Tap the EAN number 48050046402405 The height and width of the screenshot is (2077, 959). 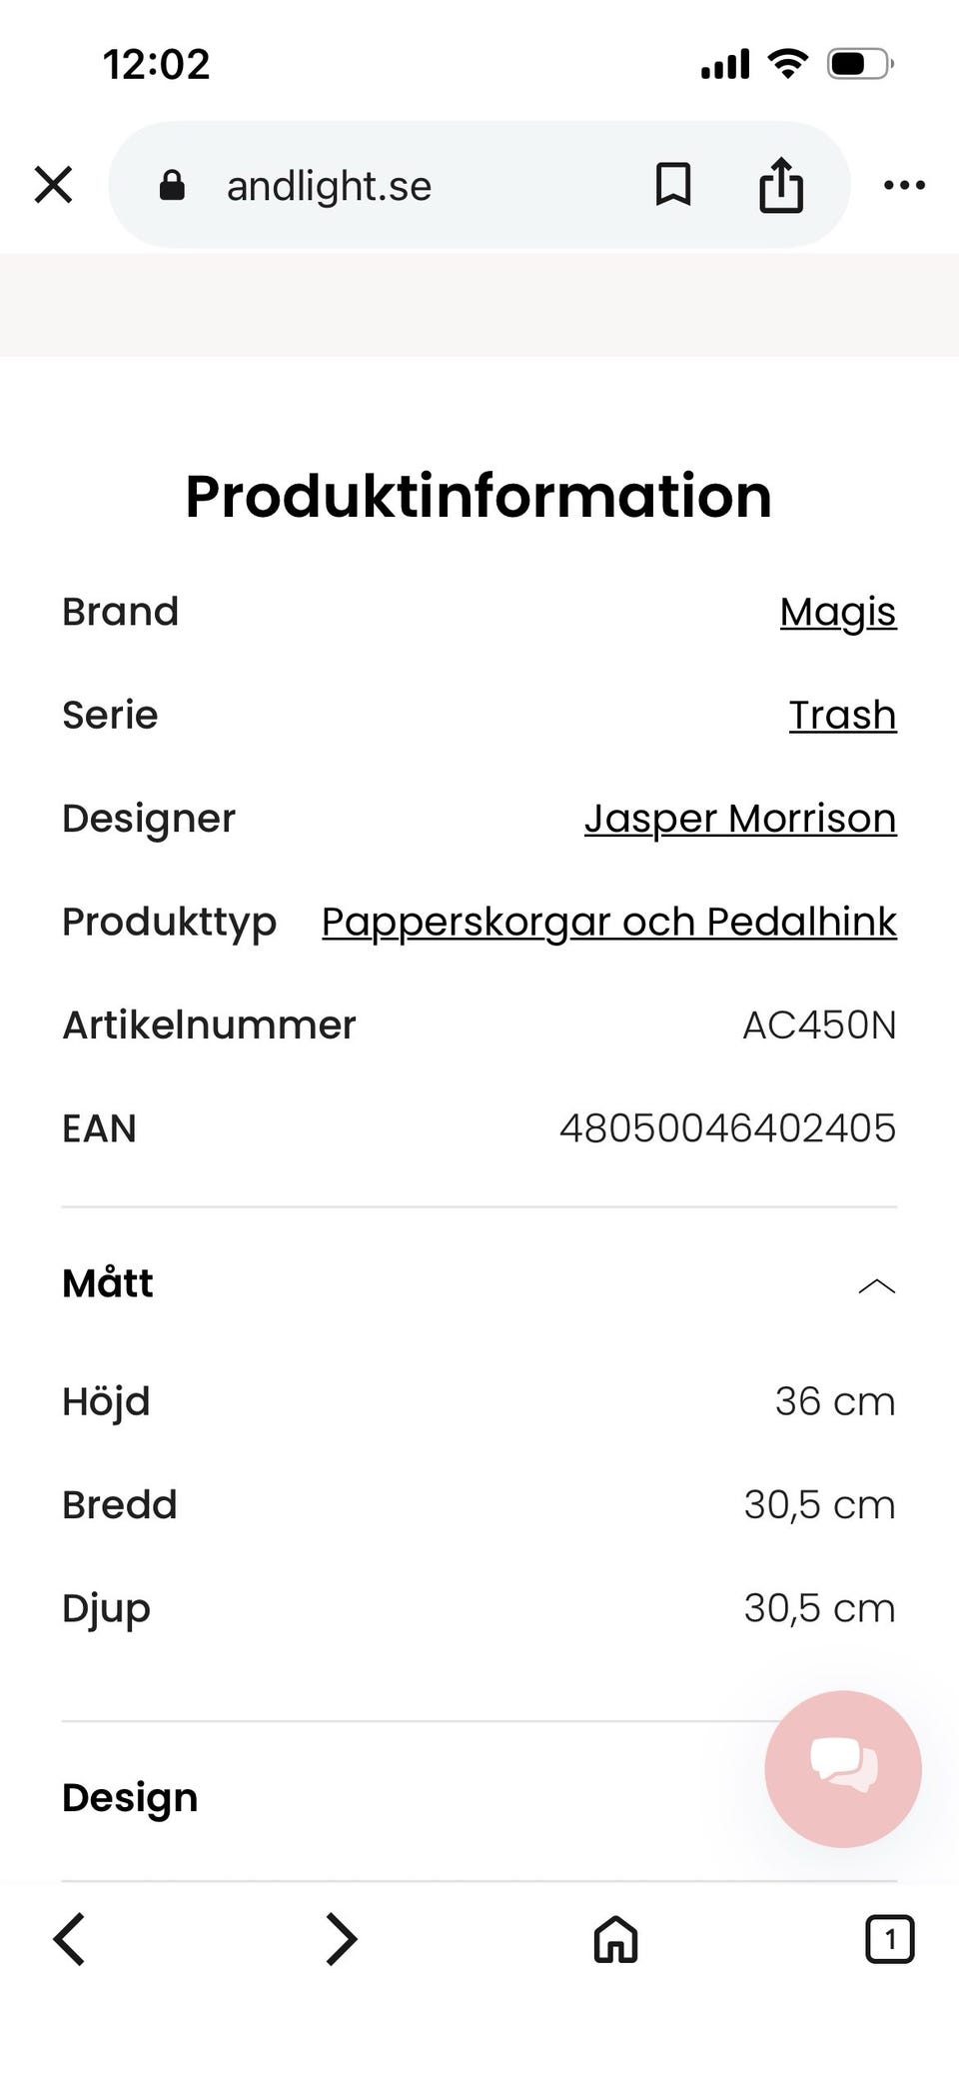pos(727,1128)
